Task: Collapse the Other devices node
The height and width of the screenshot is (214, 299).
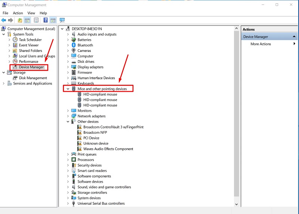Action: [68, 122]
